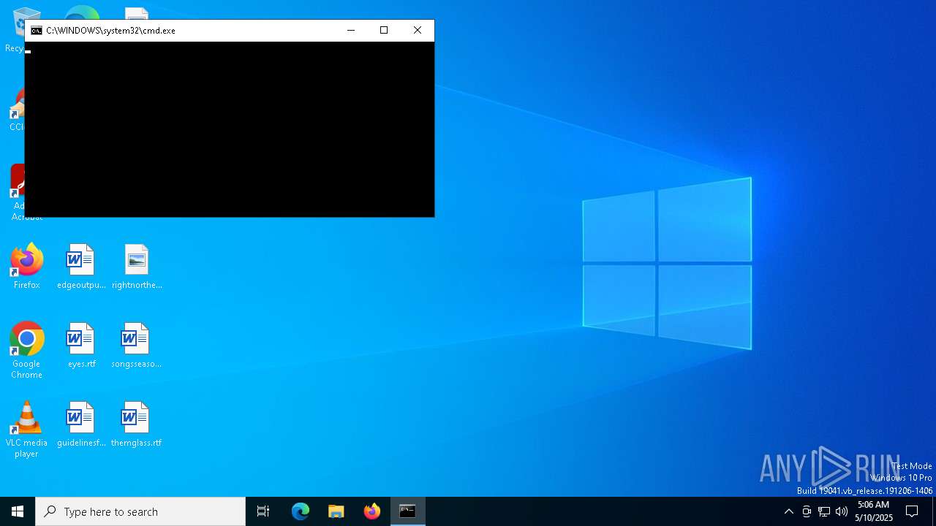Click the Task View taskbar icon
This screenshot has width=936, height=526.
pyautogui.click(x=263, y=511)
